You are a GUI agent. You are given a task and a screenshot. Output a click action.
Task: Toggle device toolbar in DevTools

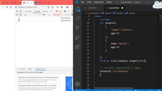pyautogui.click(x=21, y=11)
